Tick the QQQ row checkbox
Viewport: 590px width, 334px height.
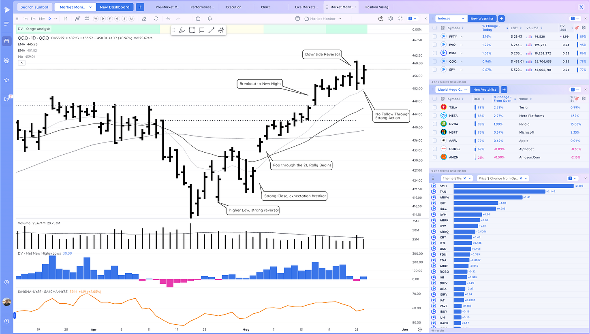pyautogui.click(x=435, y=62)
